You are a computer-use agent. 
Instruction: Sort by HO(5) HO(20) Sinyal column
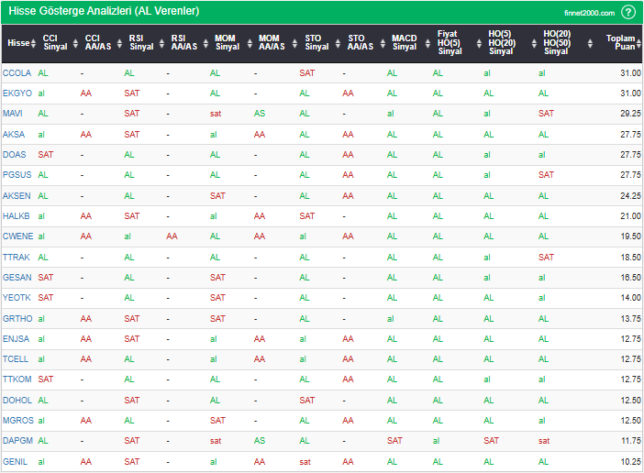tap(501, 43)
